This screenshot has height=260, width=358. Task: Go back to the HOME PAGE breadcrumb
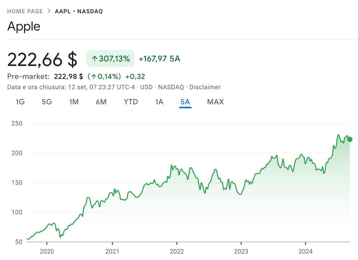(x=25, y=11)
